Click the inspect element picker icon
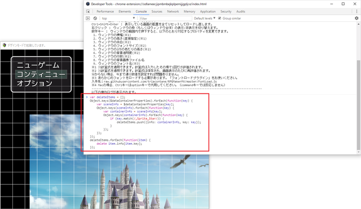 point(88,11)
